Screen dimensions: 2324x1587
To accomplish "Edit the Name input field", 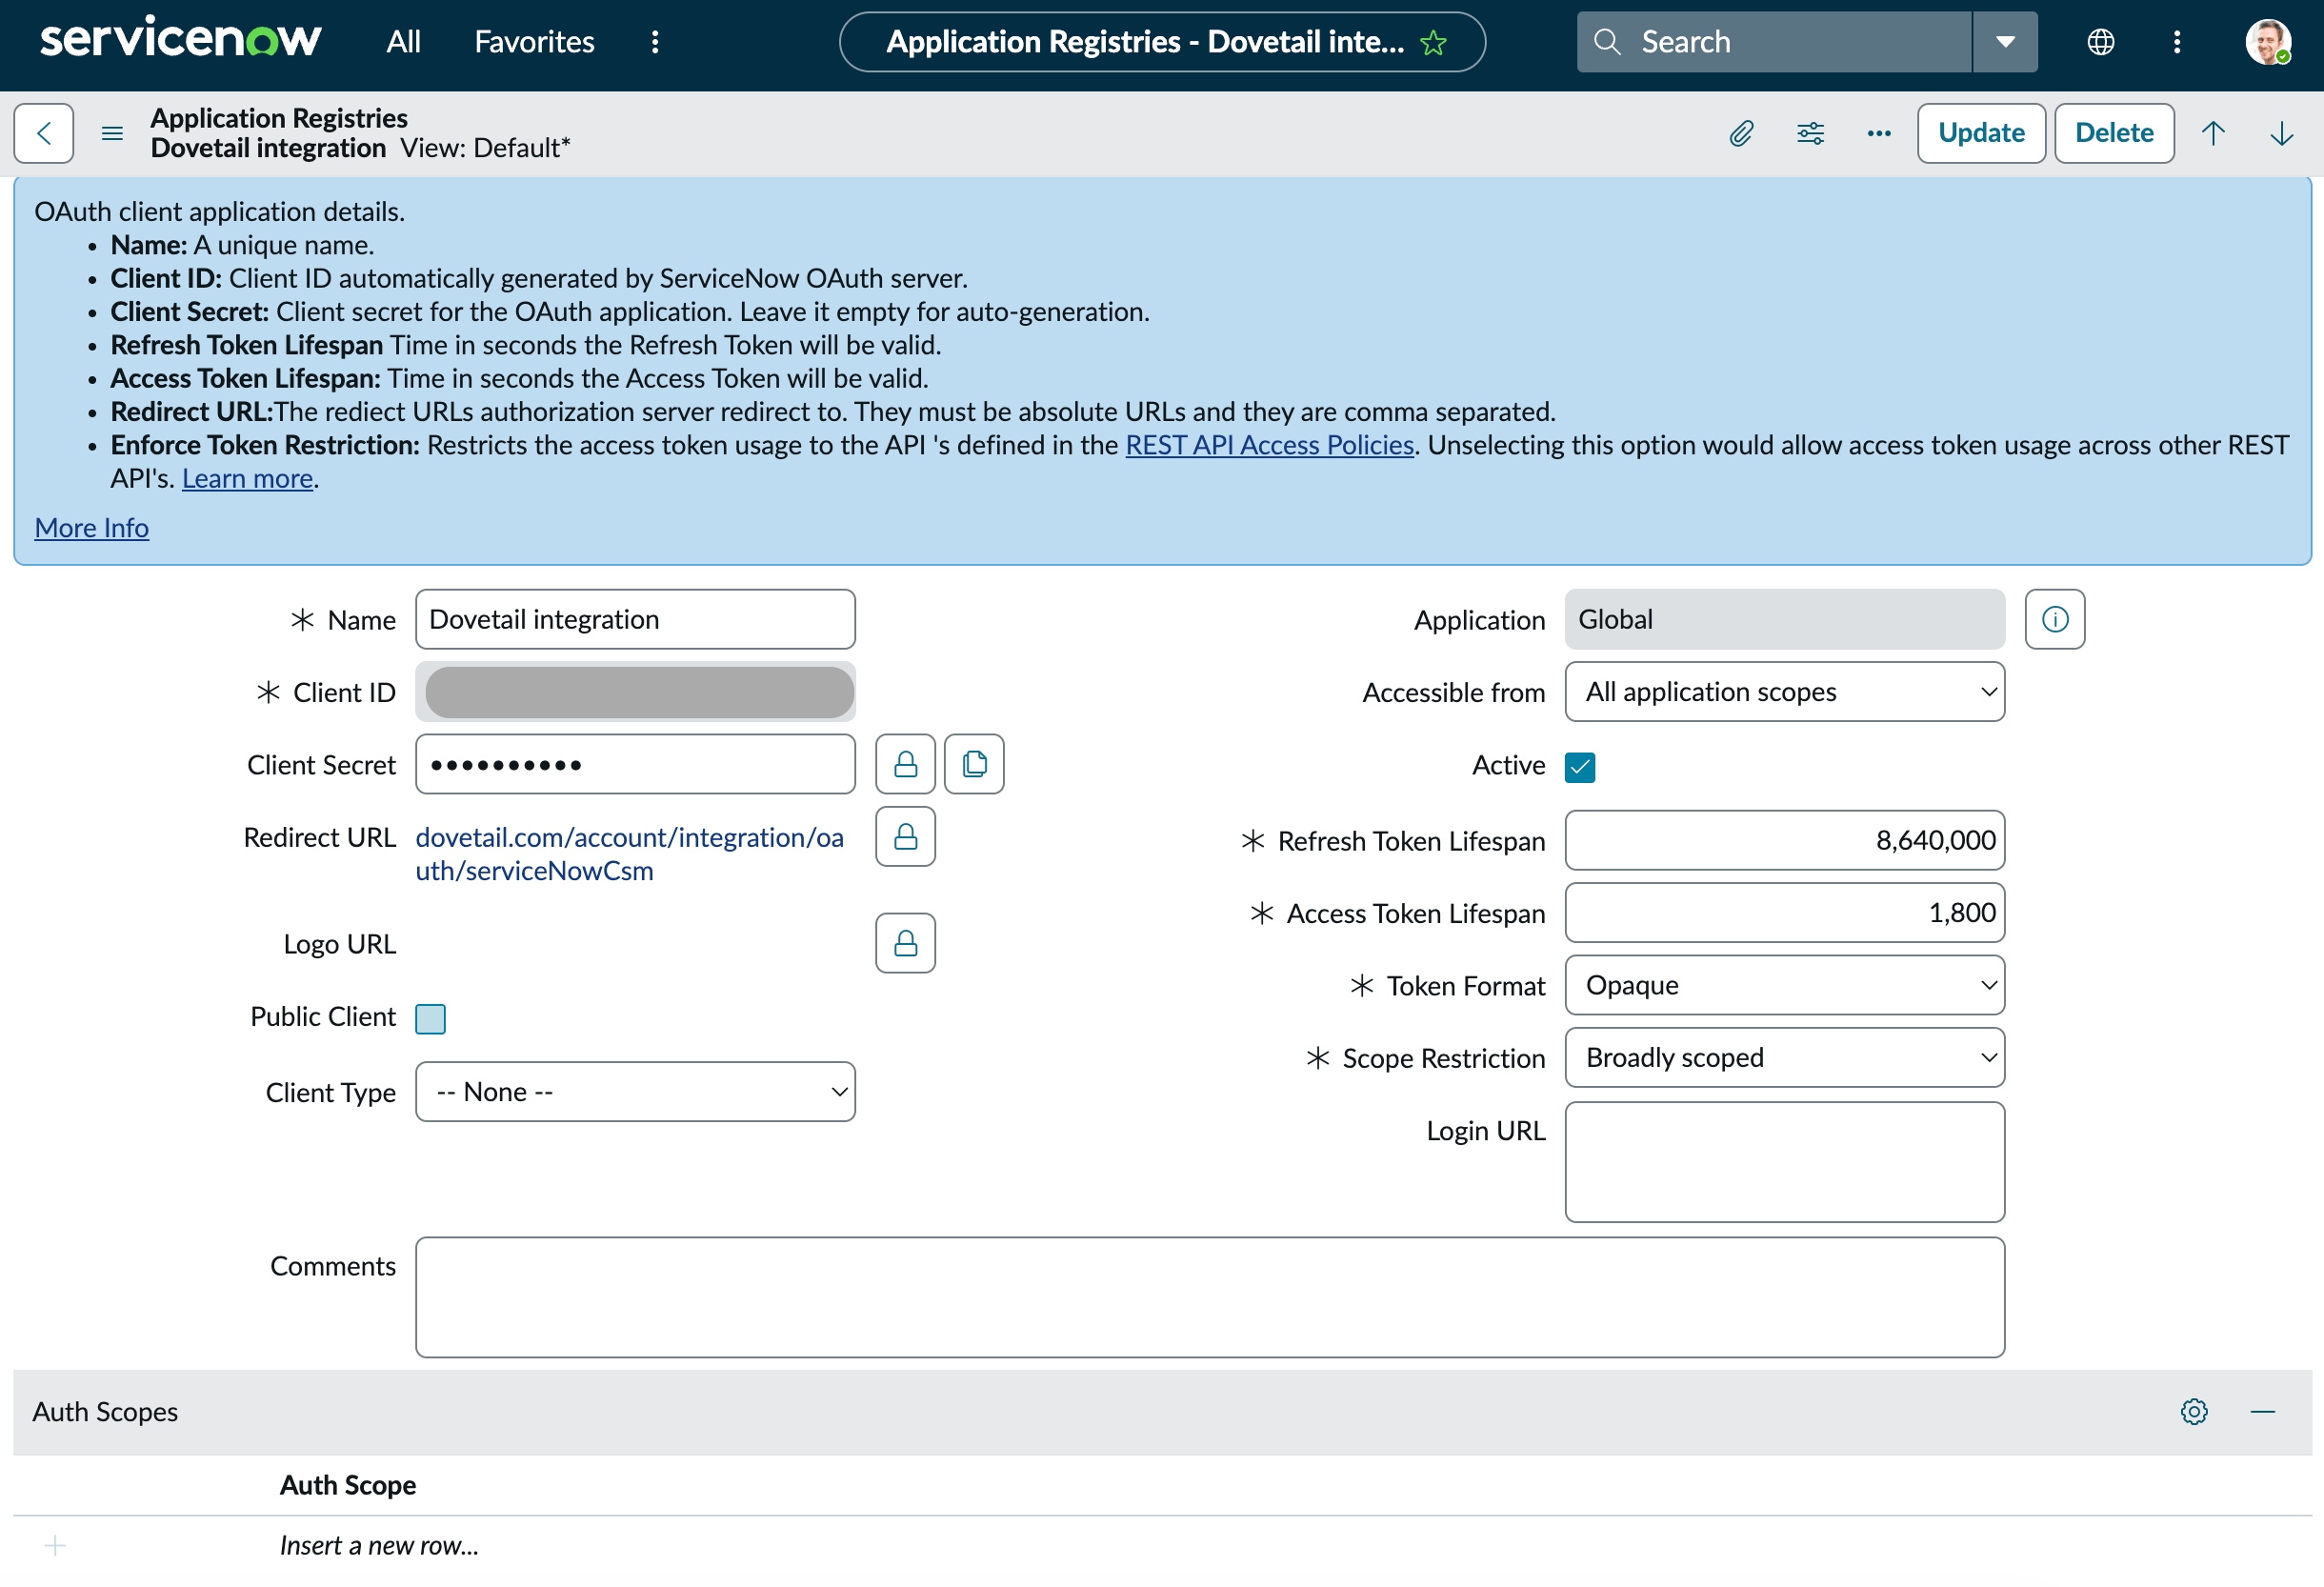I will click(x=635, y=620).
